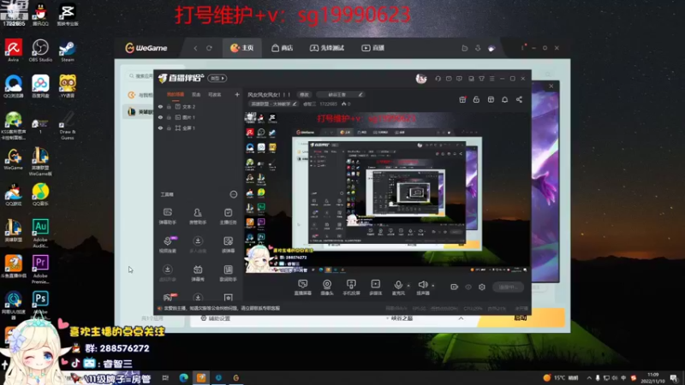Expand the microphone options arrow

[408, 286]
